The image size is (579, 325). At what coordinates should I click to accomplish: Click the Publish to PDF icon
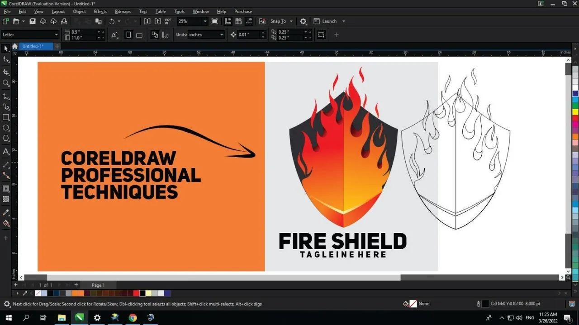coord(168,21)
